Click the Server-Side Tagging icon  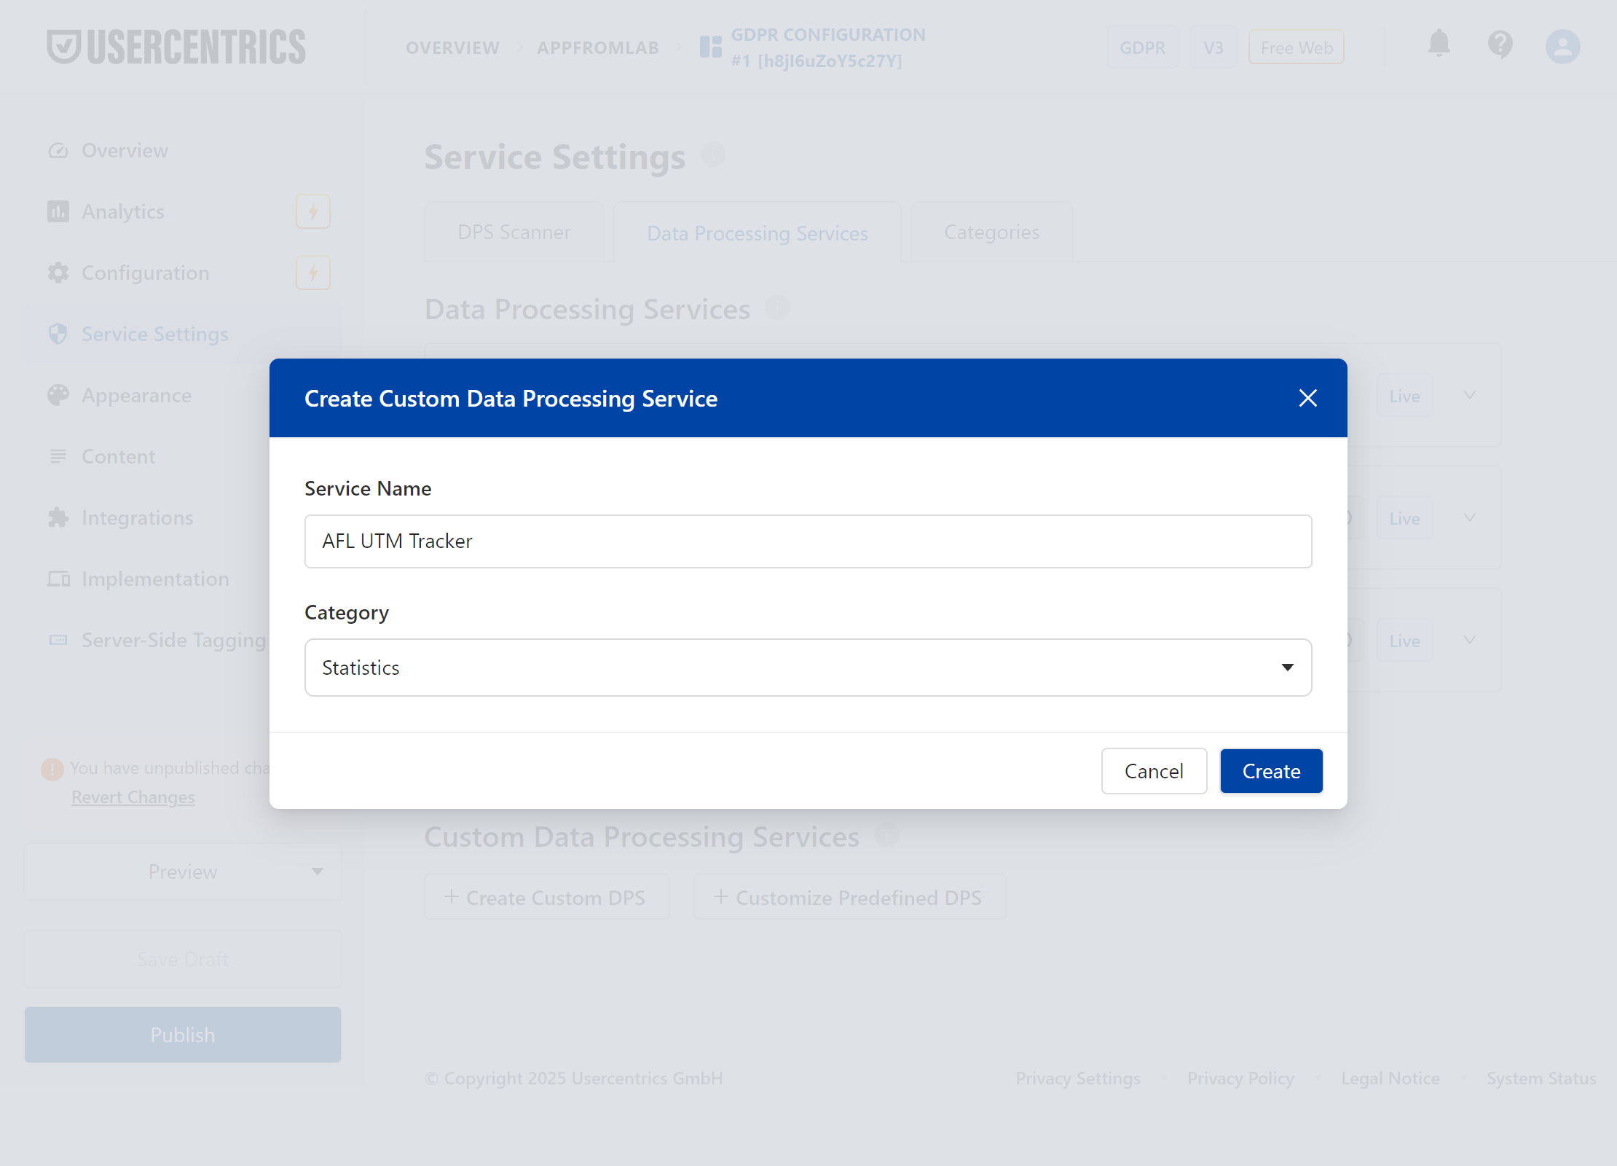coord(58,640)
